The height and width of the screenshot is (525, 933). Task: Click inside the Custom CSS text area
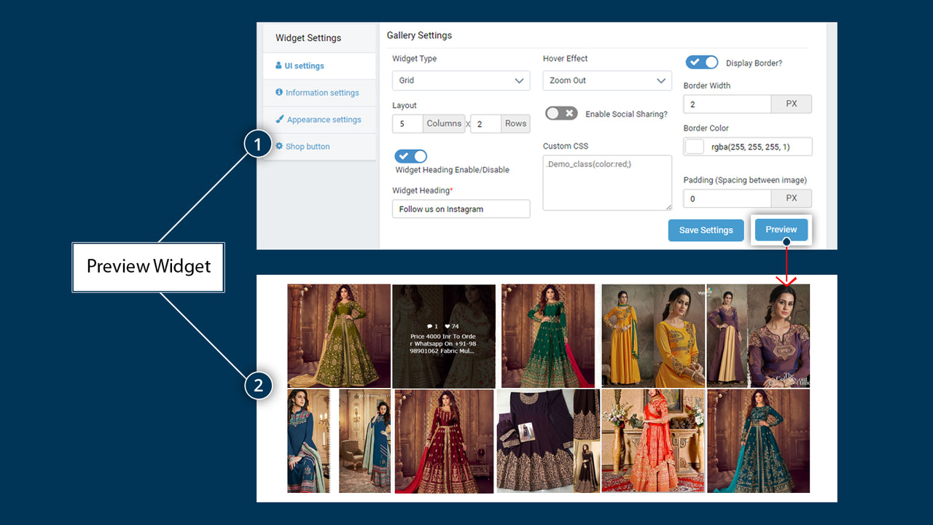(x=607, y=182)
